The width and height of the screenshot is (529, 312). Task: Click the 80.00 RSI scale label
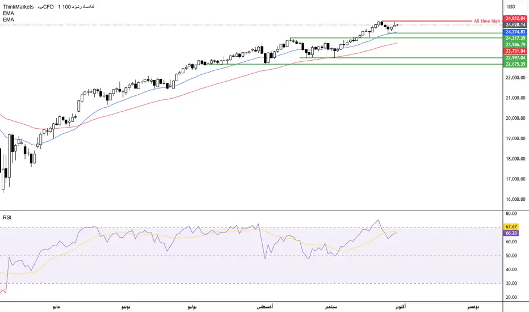point(511,213)
